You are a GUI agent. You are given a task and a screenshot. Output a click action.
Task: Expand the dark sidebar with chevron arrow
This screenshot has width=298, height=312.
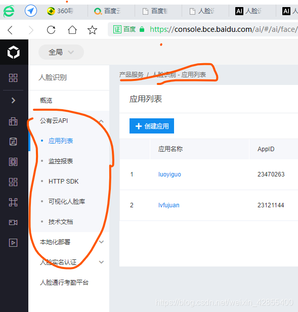13,100
